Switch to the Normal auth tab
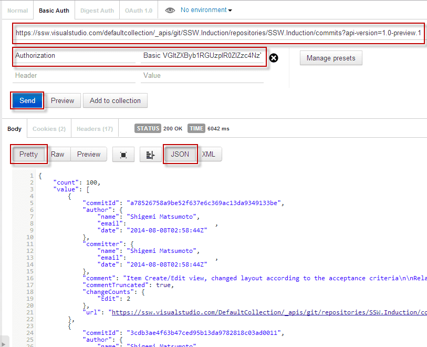Screen dimensions: 427x347 (x=17, y=11)
